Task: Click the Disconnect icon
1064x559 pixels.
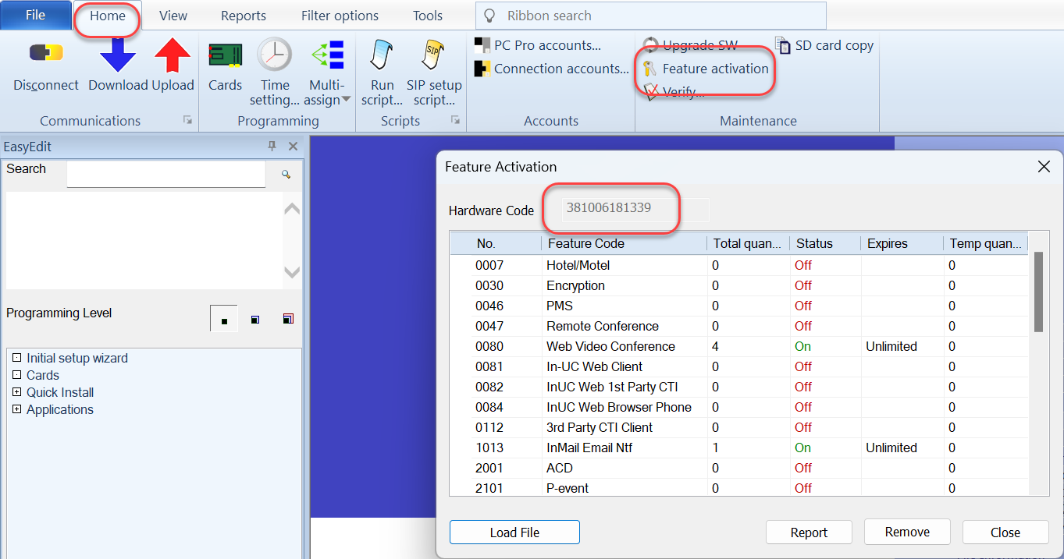Action: [x=46, y=53]
